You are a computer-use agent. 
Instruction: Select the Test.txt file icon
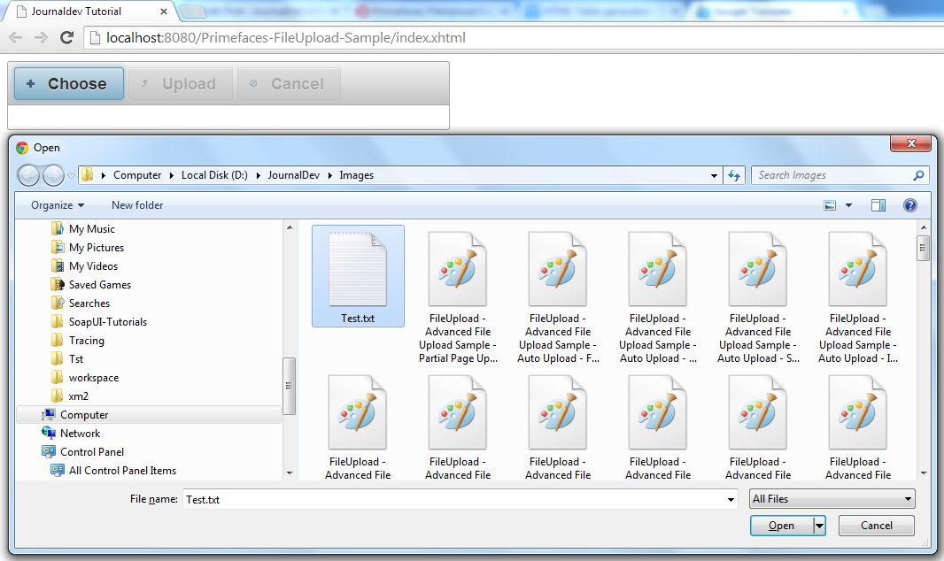(357, 267)
